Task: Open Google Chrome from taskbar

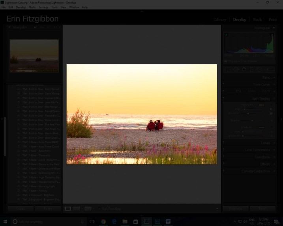Action: pos(103,222)
